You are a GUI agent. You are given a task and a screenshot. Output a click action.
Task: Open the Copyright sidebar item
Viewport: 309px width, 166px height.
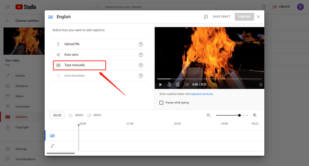[22, 127]
